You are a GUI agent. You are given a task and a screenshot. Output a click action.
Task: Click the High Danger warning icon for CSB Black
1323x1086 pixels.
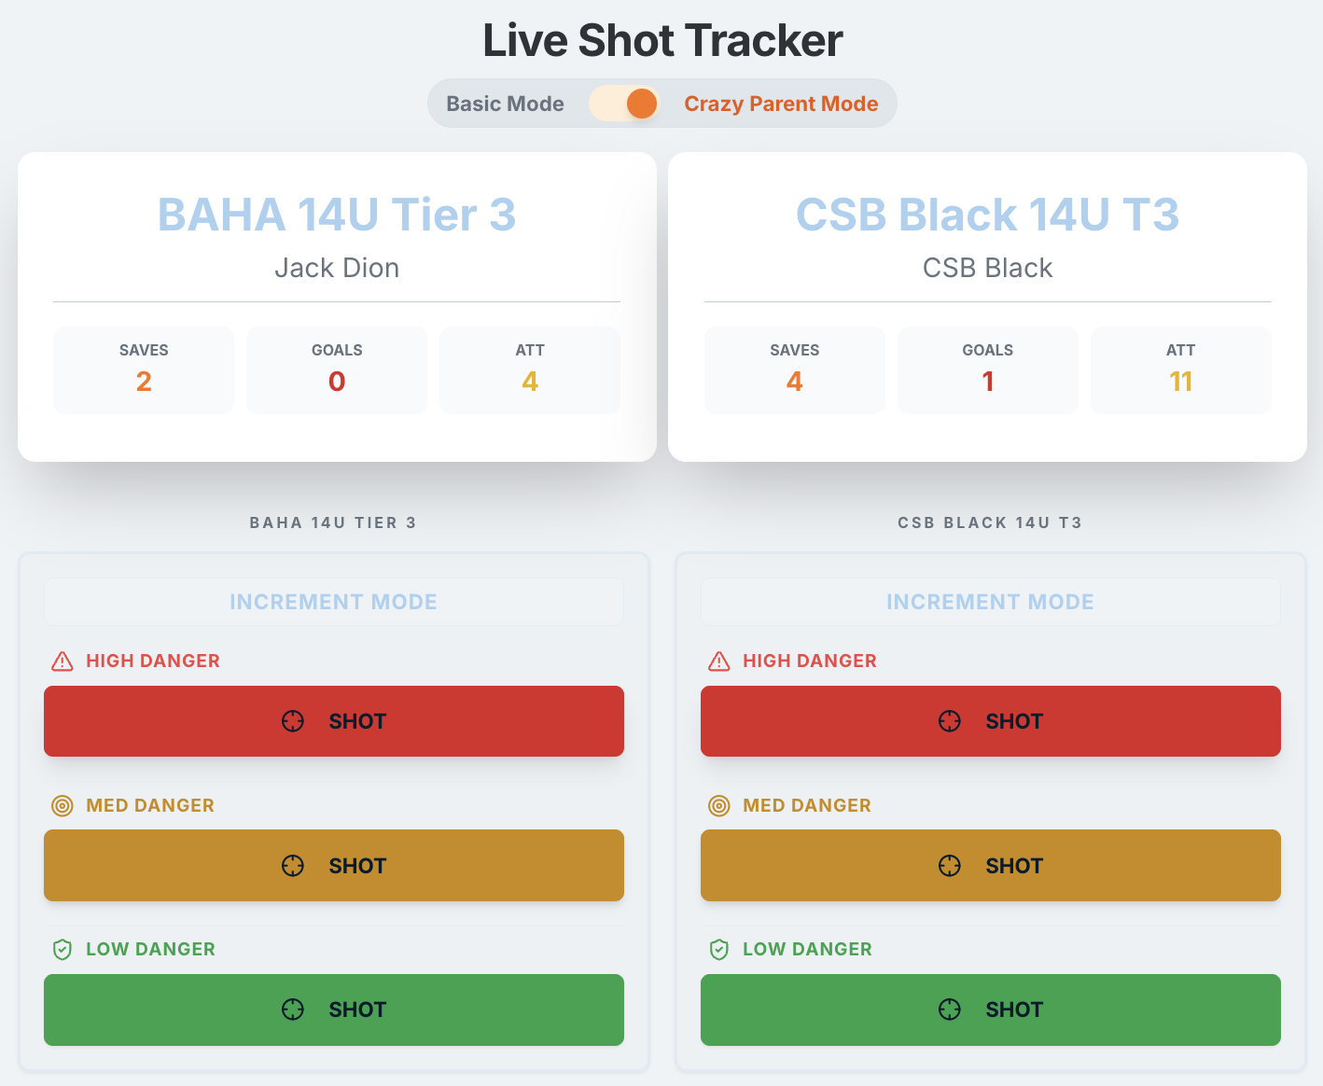[718, 661]
